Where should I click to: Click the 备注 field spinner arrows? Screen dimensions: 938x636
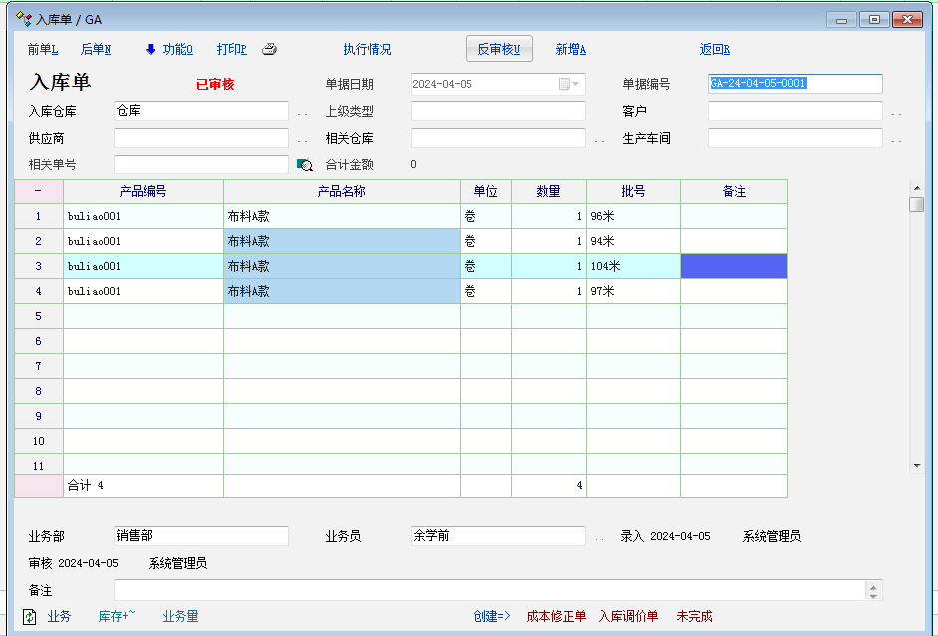[x=874, y=591]
